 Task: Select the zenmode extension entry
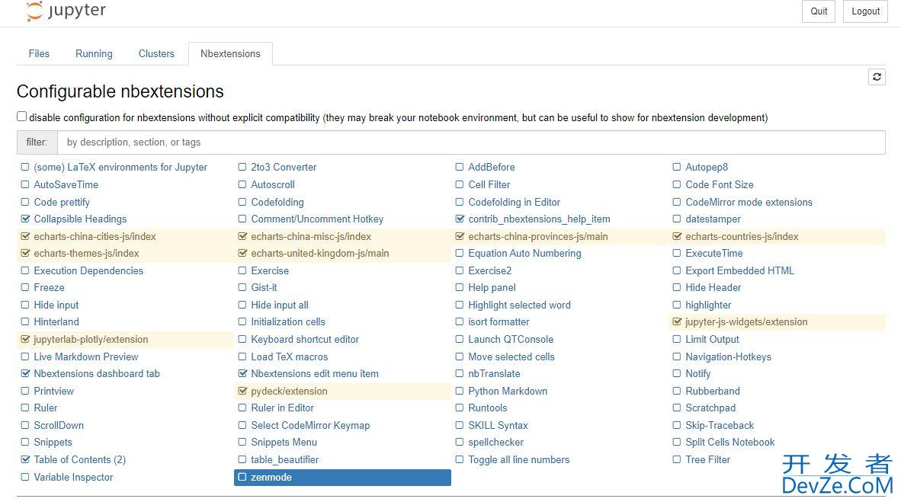tap(342, 478)
